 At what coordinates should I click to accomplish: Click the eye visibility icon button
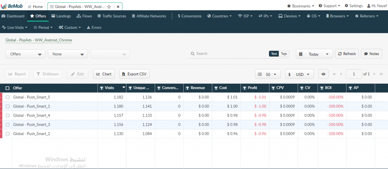[x=323, y=74]
